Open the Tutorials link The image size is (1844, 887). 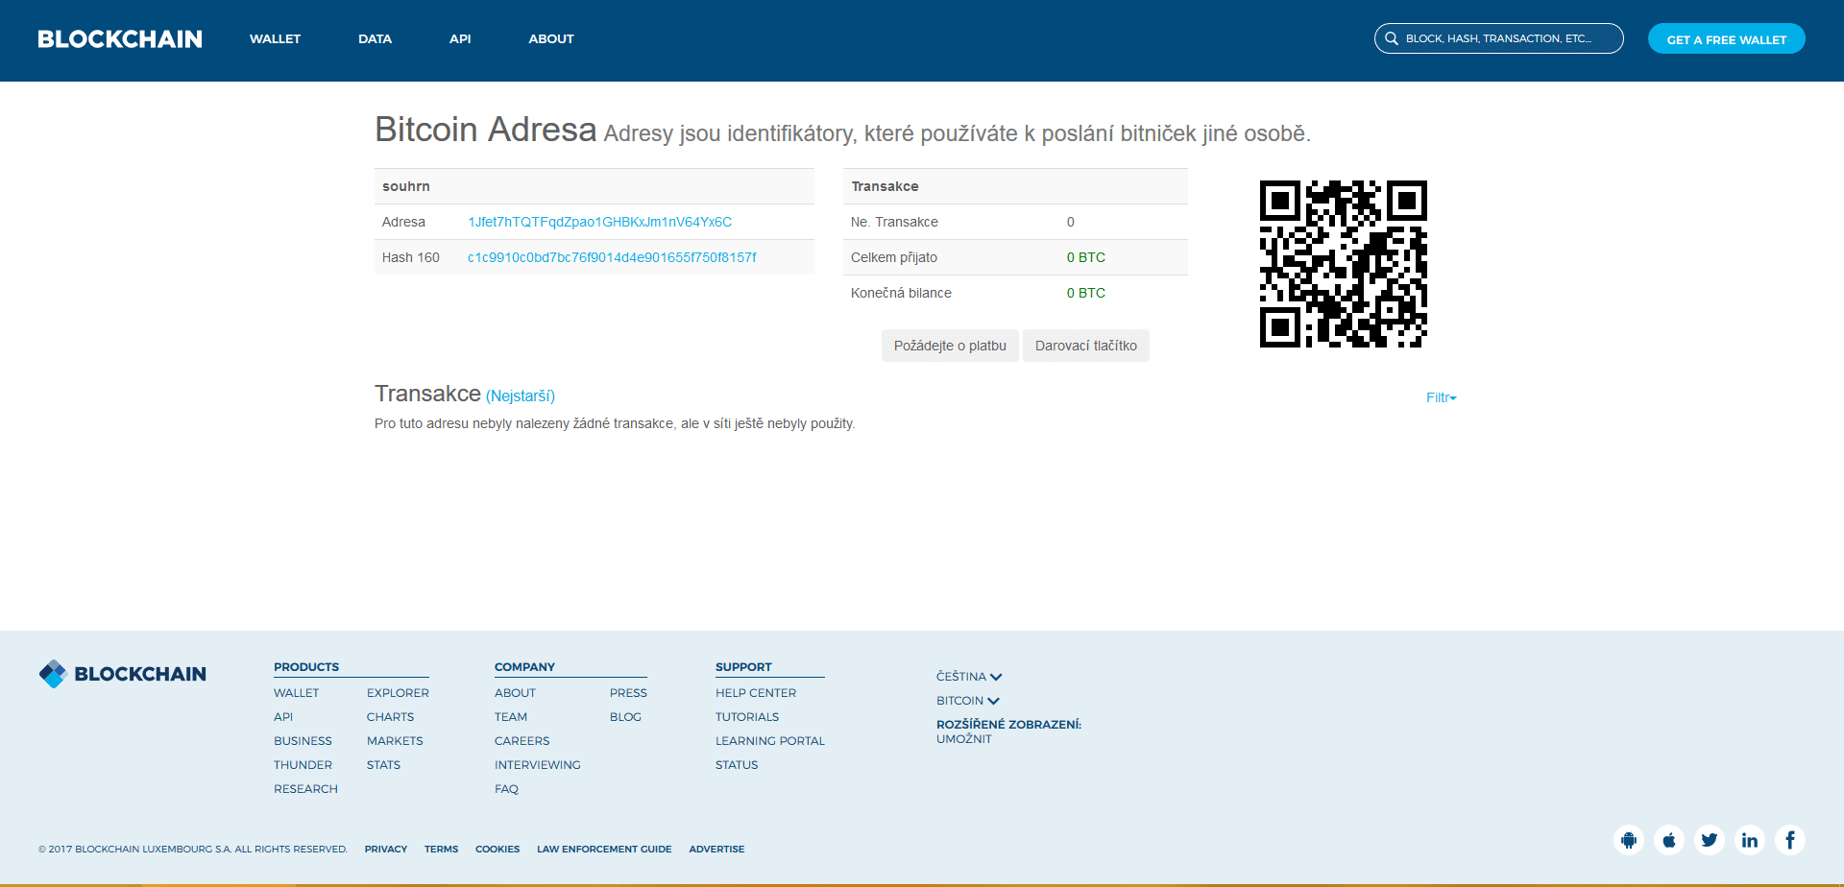point(747,717)
